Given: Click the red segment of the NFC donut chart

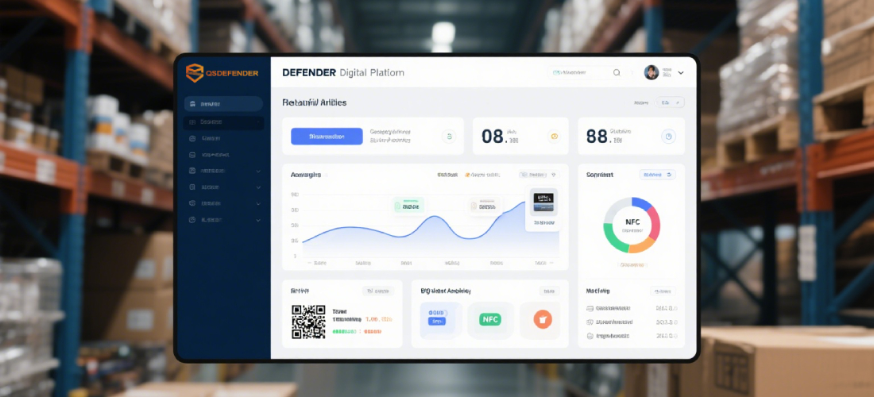Looking at the screenshot, I should [654, 218].
